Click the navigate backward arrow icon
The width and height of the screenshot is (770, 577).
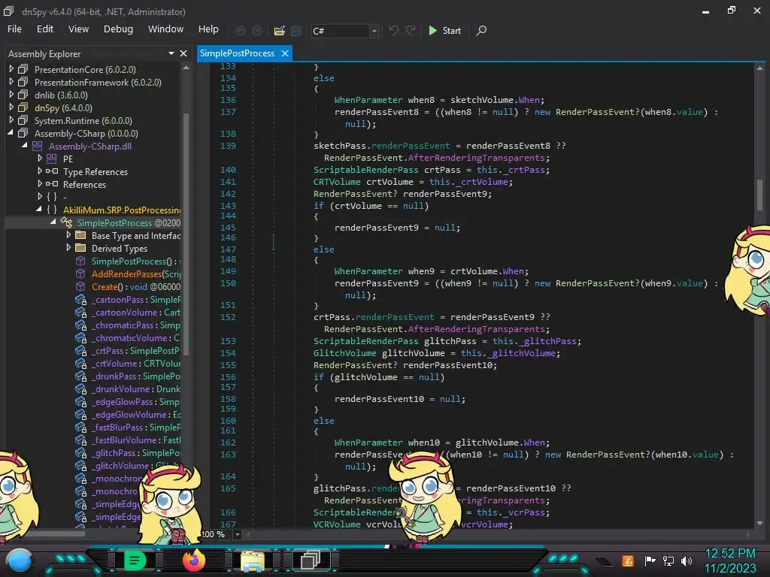(x=240, y=31)
